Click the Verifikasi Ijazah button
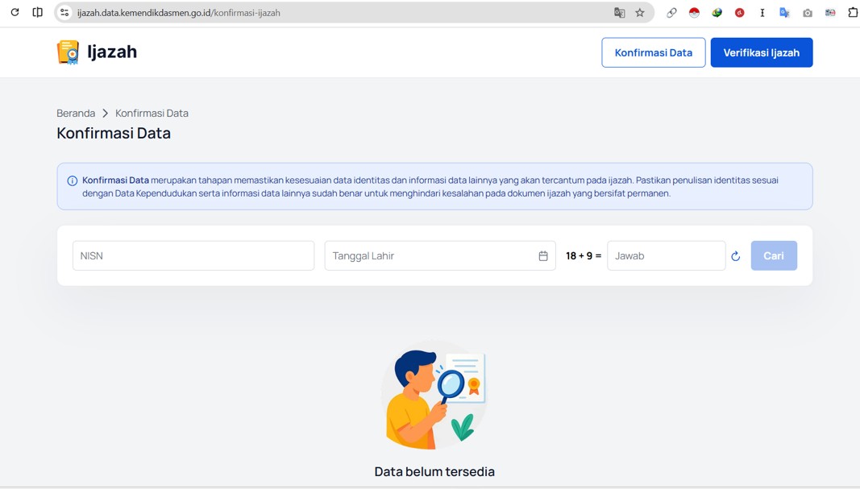Image resolution: width=860 pixels, height=489 pixels. click(x=762, y=52)
